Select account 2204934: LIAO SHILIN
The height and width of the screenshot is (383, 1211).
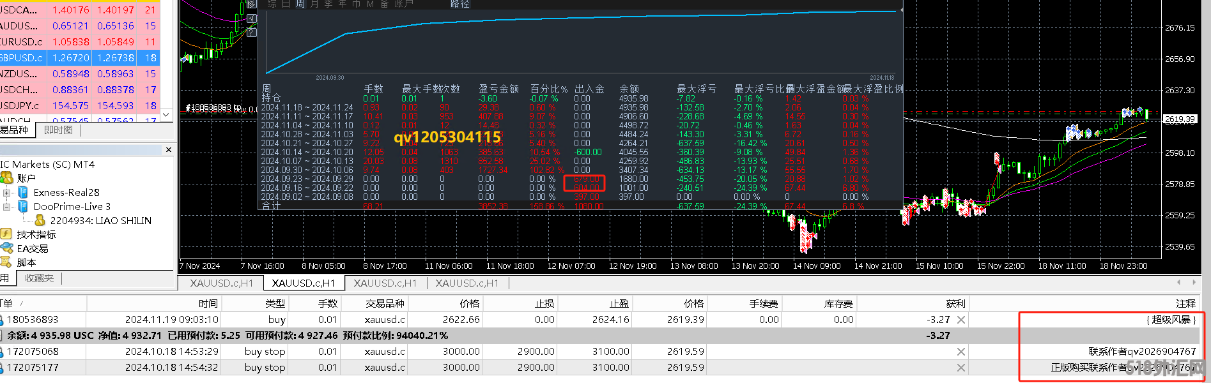(100, 221)
